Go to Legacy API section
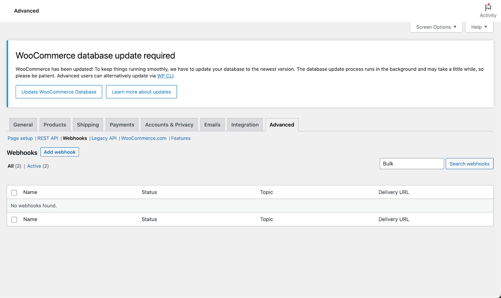This screenshot has width=501, height=298. click(104, 138)
